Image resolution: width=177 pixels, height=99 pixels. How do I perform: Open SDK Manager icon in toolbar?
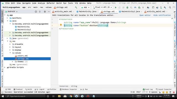(165, 7)
